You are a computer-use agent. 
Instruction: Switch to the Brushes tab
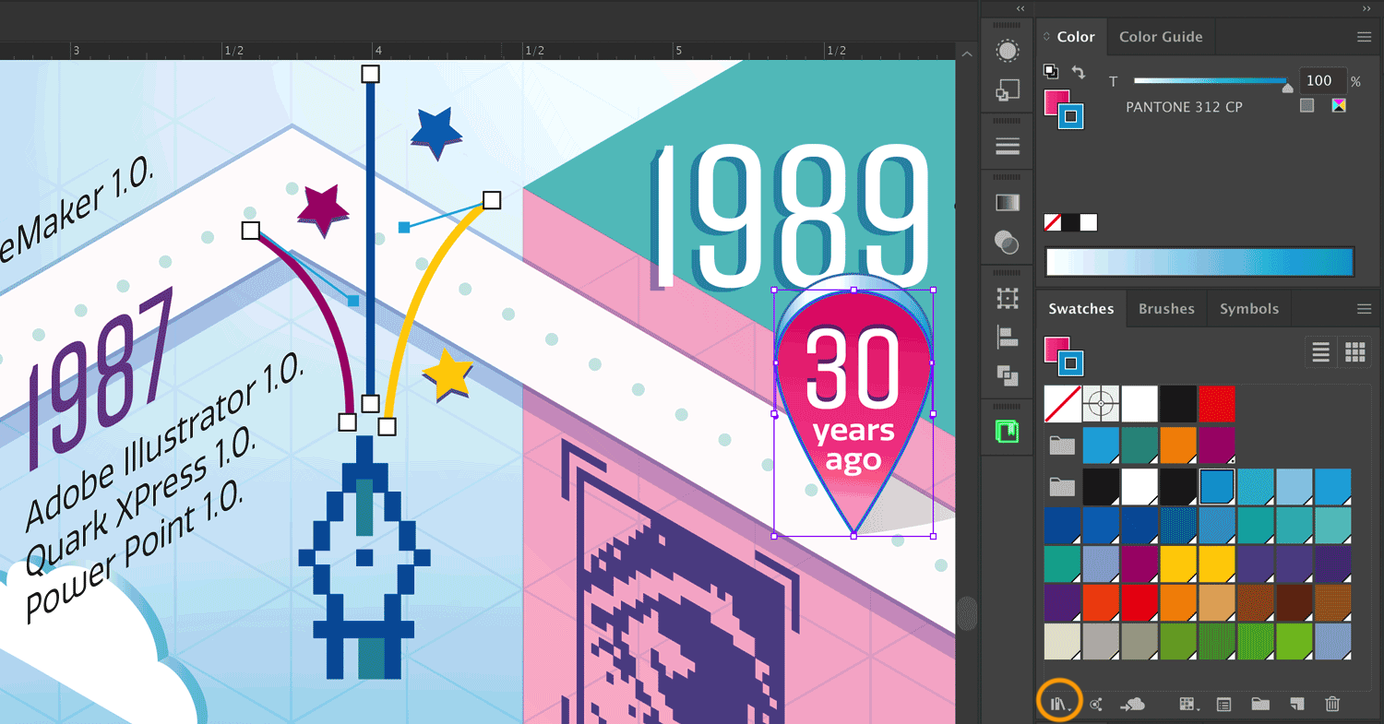click(1165, 308)
